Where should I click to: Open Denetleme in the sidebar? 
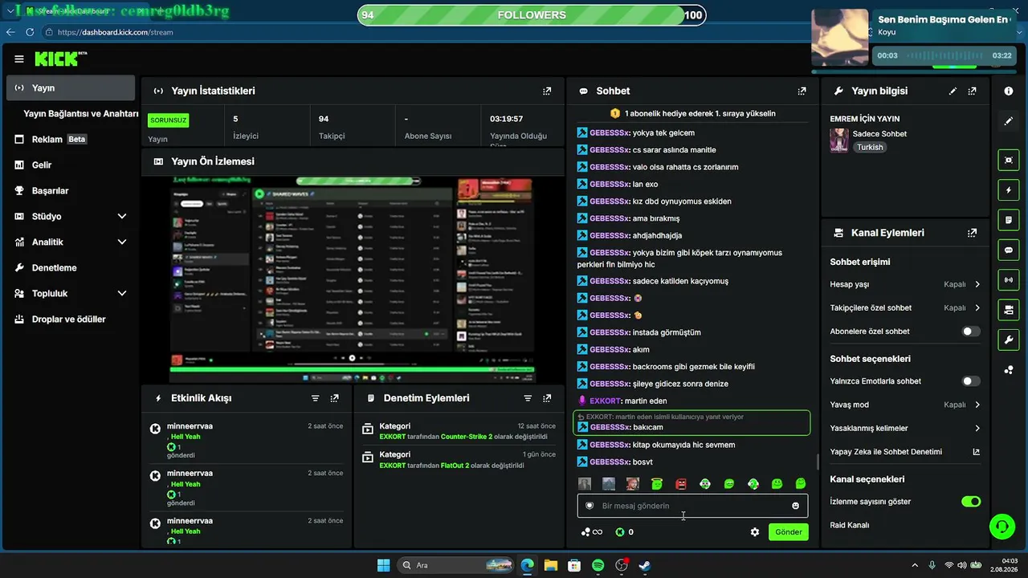click(71, 267)
